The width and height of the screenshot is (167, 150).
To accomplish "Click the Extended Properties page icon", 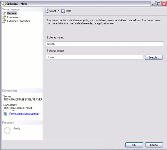I will (x=4, y=21).
